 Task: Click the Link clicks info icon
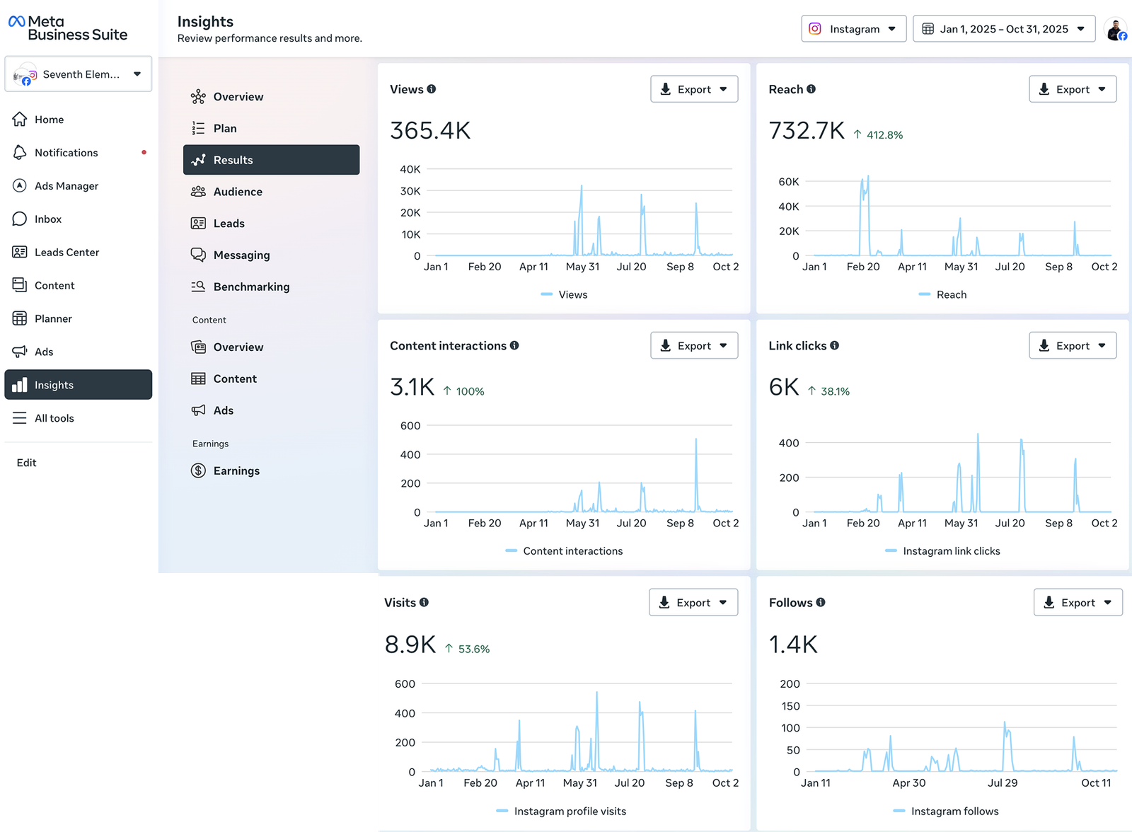(x=835, y=345)
